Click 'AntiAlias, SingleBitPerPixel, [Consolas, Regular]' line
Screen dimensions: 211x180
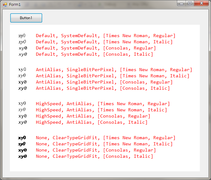tap(104, 82)
